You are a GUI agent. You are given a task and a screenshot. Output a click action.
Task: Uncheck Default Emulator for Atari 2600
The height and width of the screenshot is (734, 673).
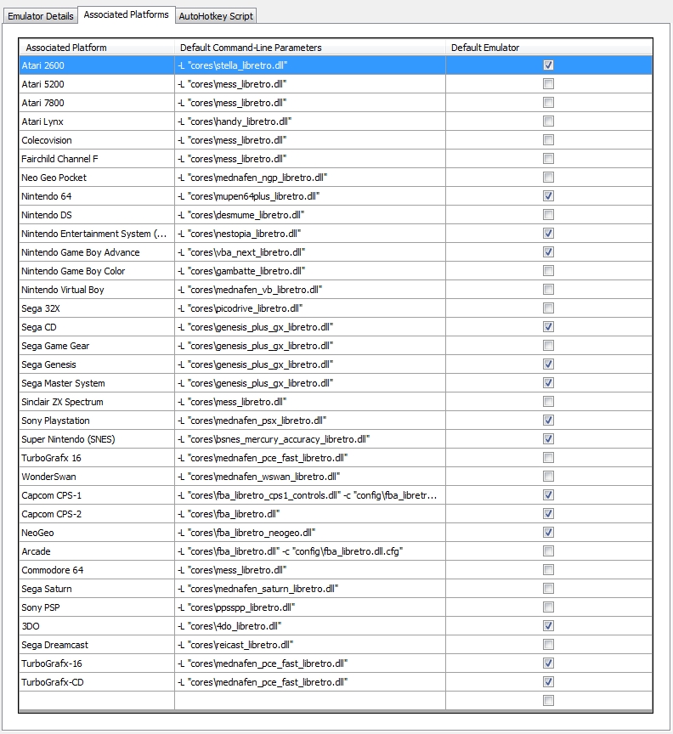tap(548, 65)
